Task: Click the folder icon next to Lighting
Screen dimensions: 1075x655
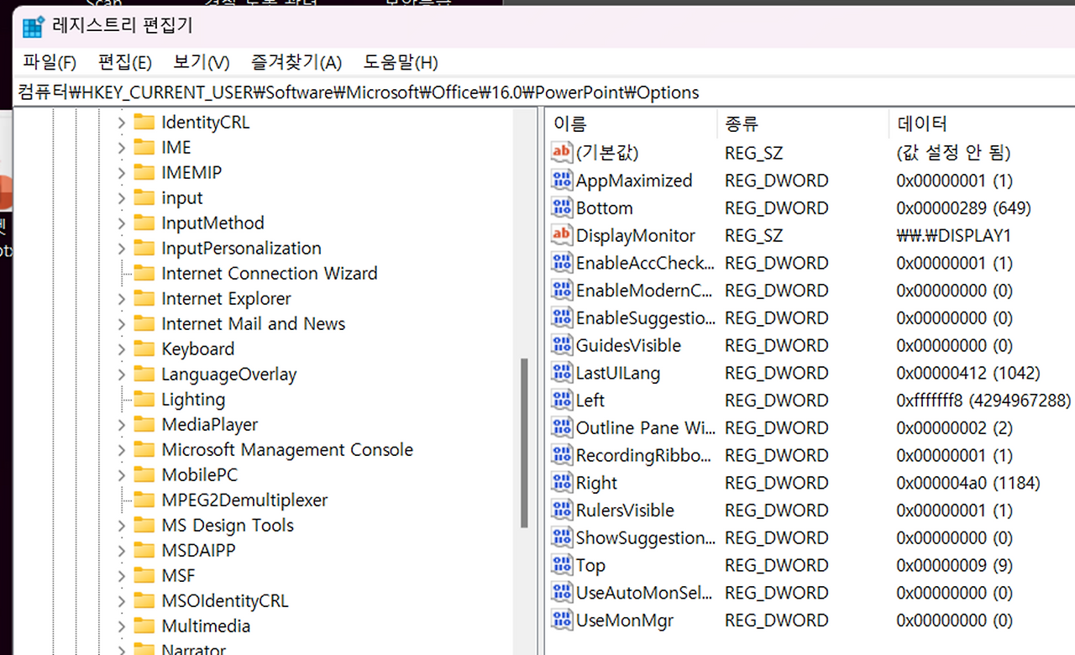Action: [144, 399]
